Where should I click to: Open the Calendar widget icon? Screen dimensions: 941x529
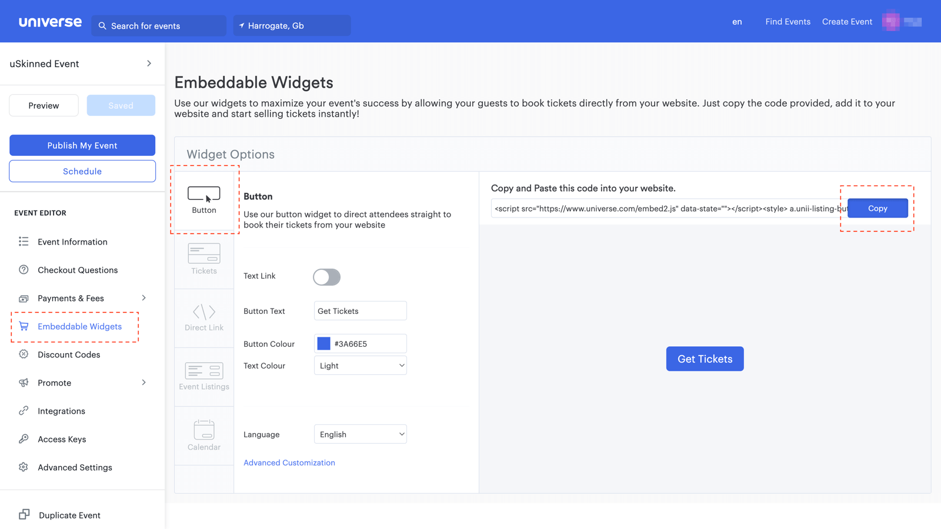point(203,432)
